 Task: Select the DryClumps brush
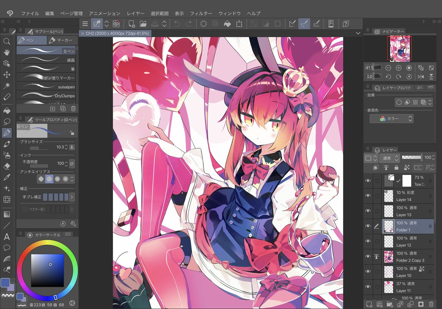point(46,96)
